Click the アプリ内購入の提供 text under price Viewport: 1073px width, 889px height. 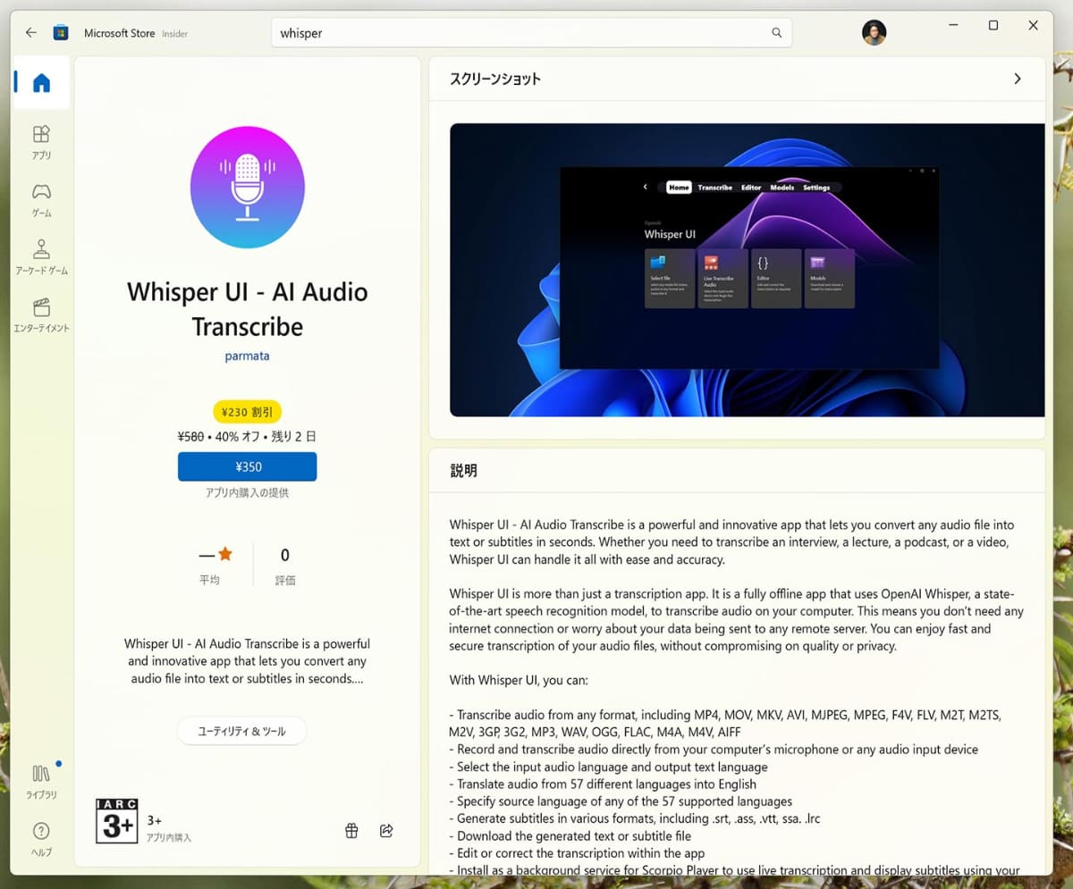click(x=247, y=493)
